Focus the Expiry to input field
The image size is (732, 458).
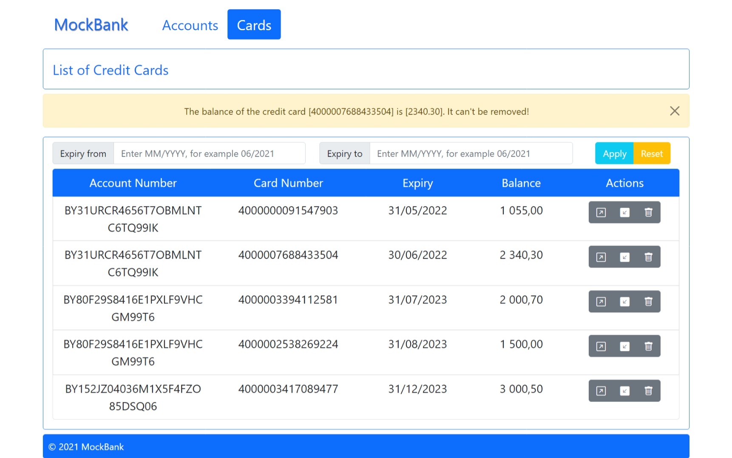[x=471, y=153]
